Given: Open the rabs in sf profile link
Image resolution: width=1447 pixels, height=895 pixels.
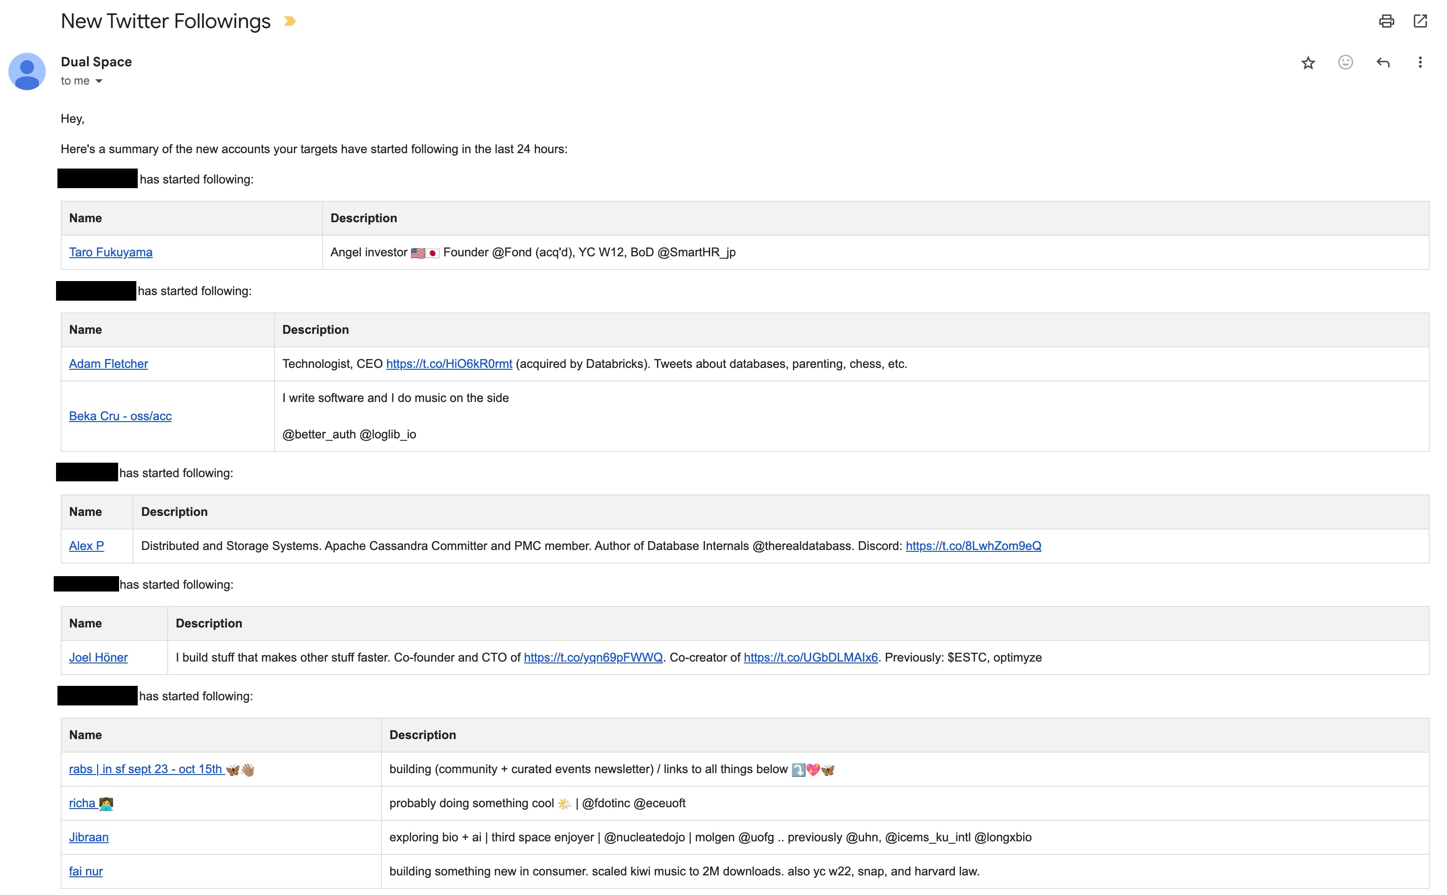Looking at the screenshot, I should pyautogui.click(x=146, y=769).
